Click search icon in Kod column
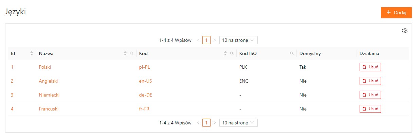 point(232,53)
